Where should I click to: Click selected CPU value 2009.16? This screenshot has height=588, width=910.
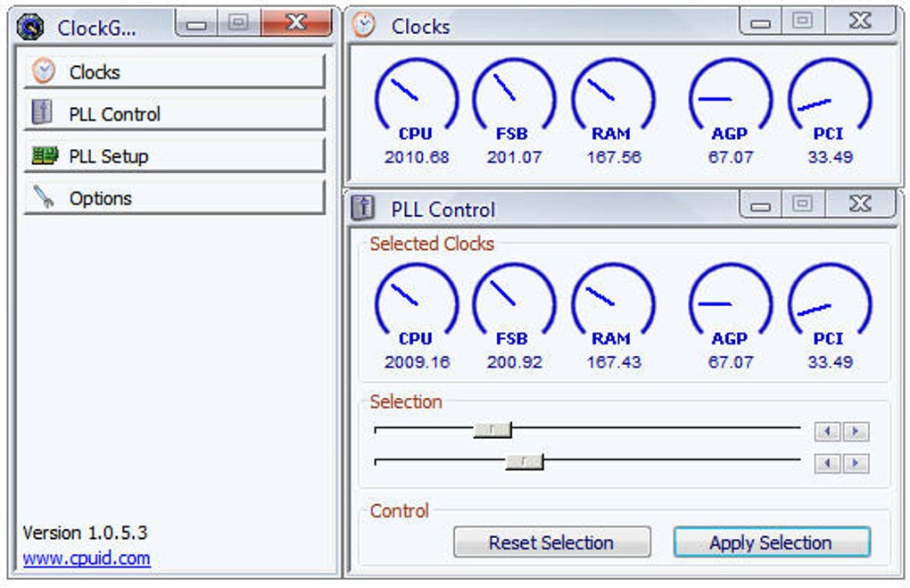pyautogui.click(x=417, y=362)
